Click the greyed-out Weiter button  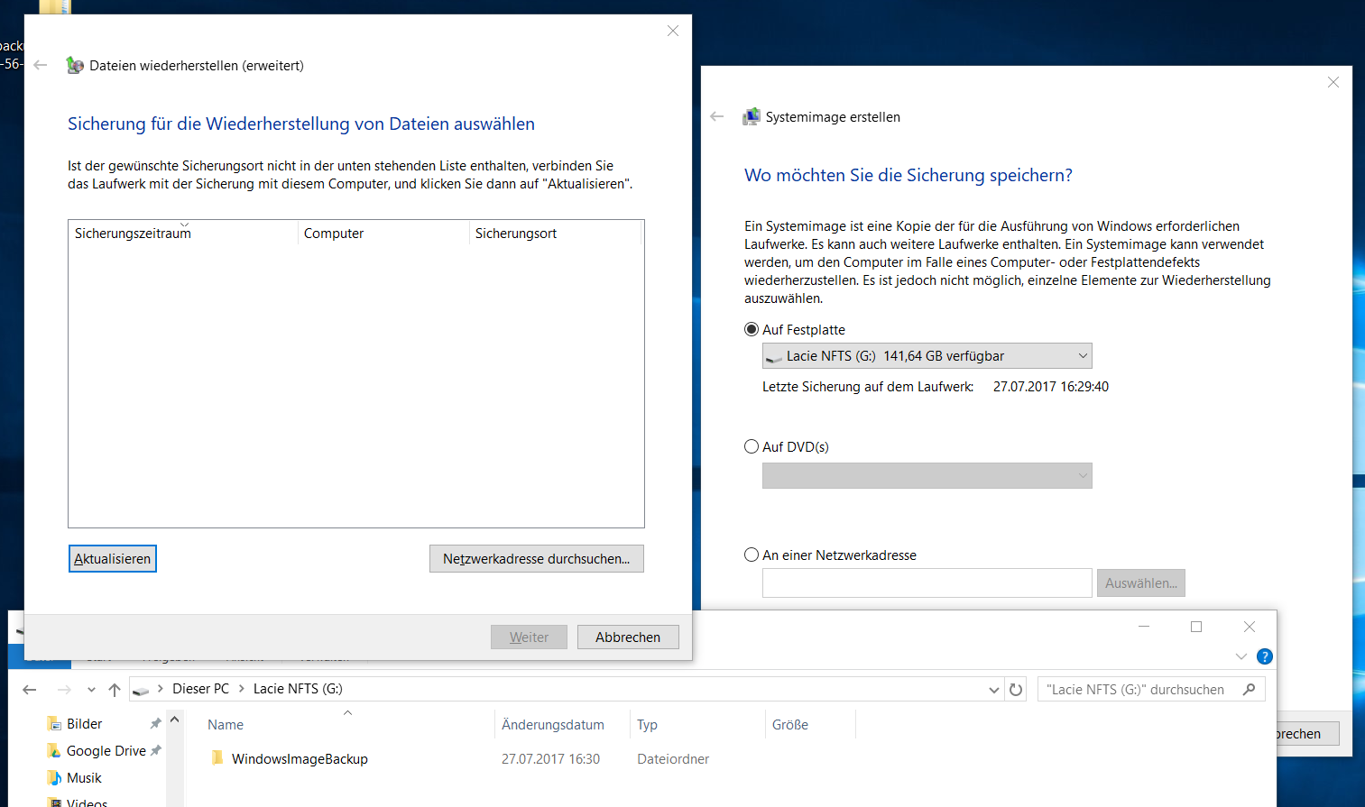[x=529, y=637]
